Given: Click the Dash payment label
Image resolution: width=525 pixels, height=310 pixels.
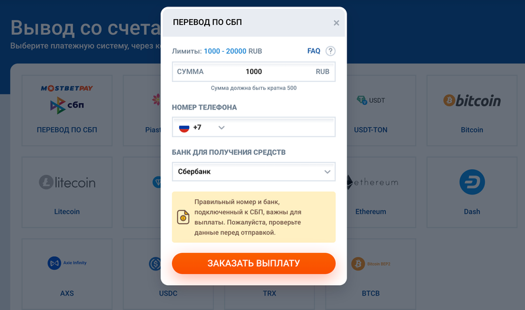Looking at the screenshot, I should (471, 212).
